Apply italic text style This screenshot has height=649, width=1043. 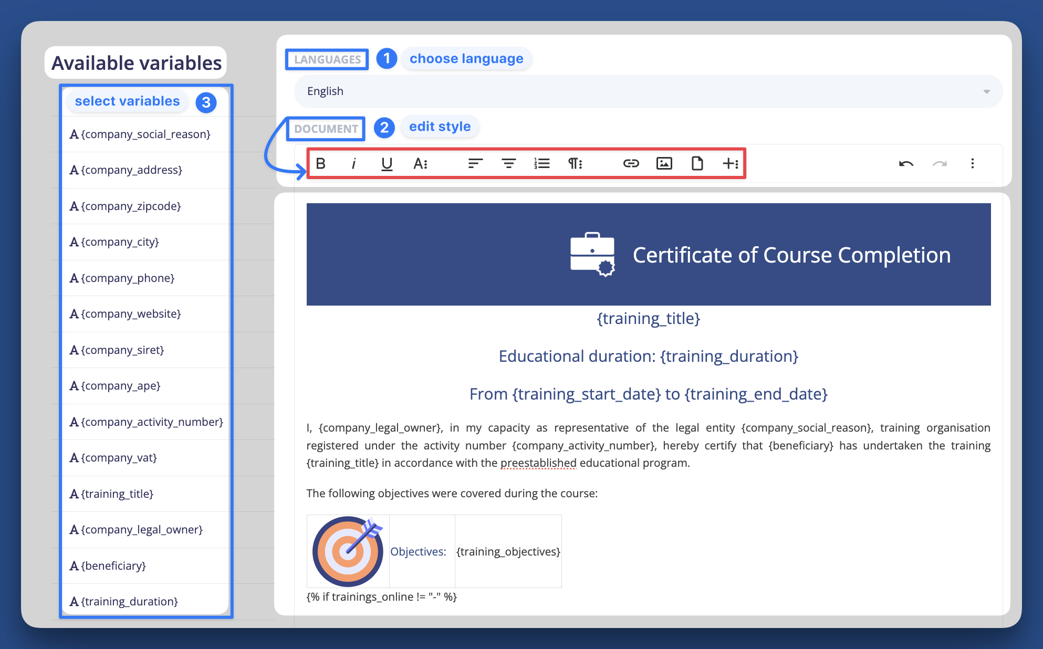click(354, 163)
